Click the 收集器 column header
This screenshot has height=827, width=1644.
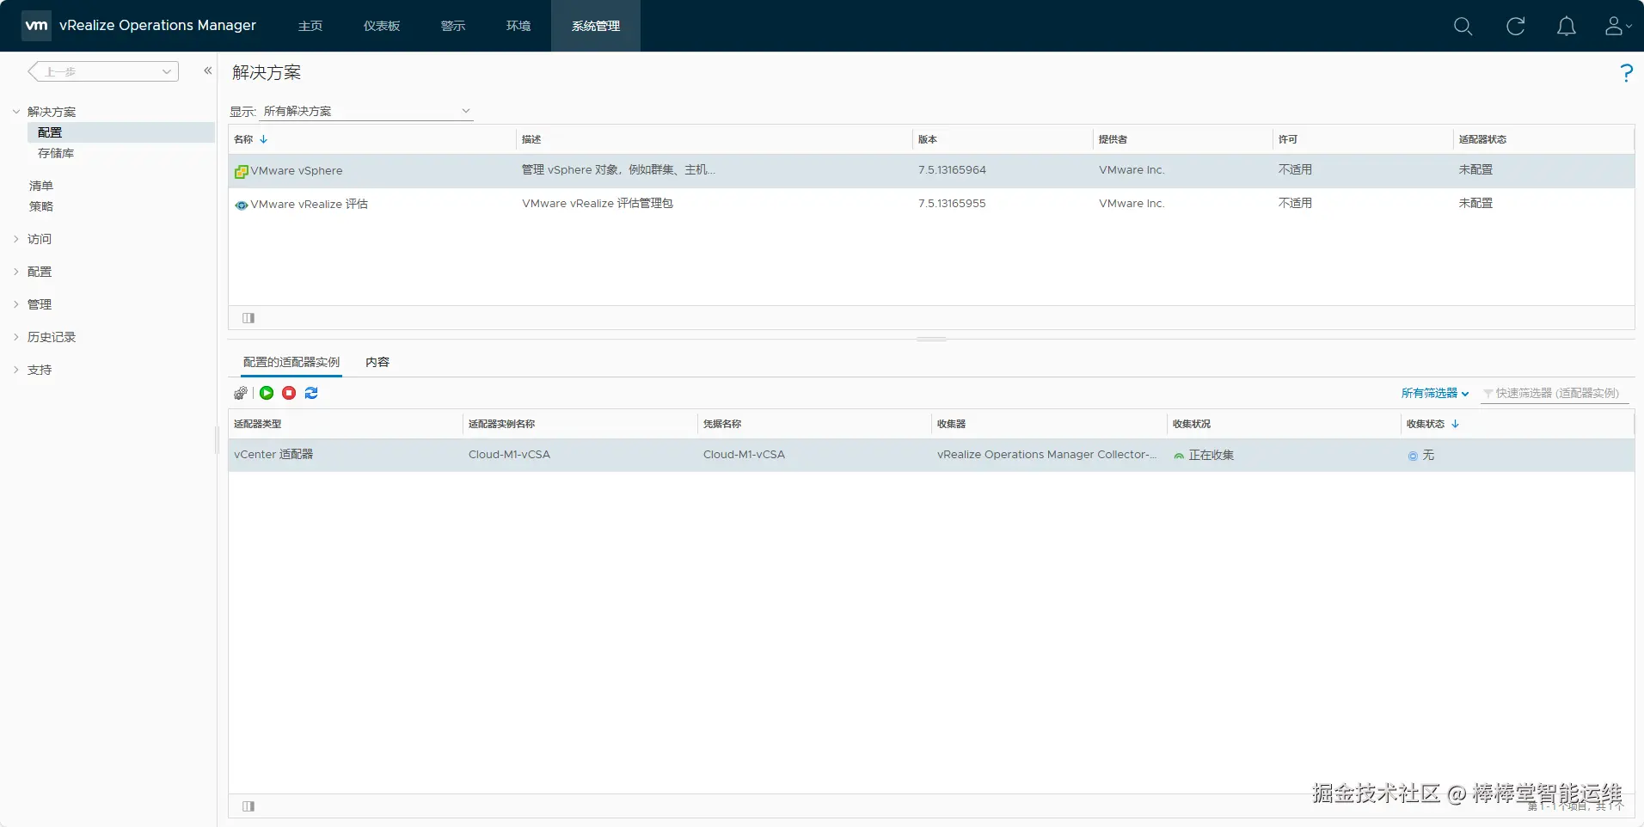pyautogui.click(x=1049, y=424)
